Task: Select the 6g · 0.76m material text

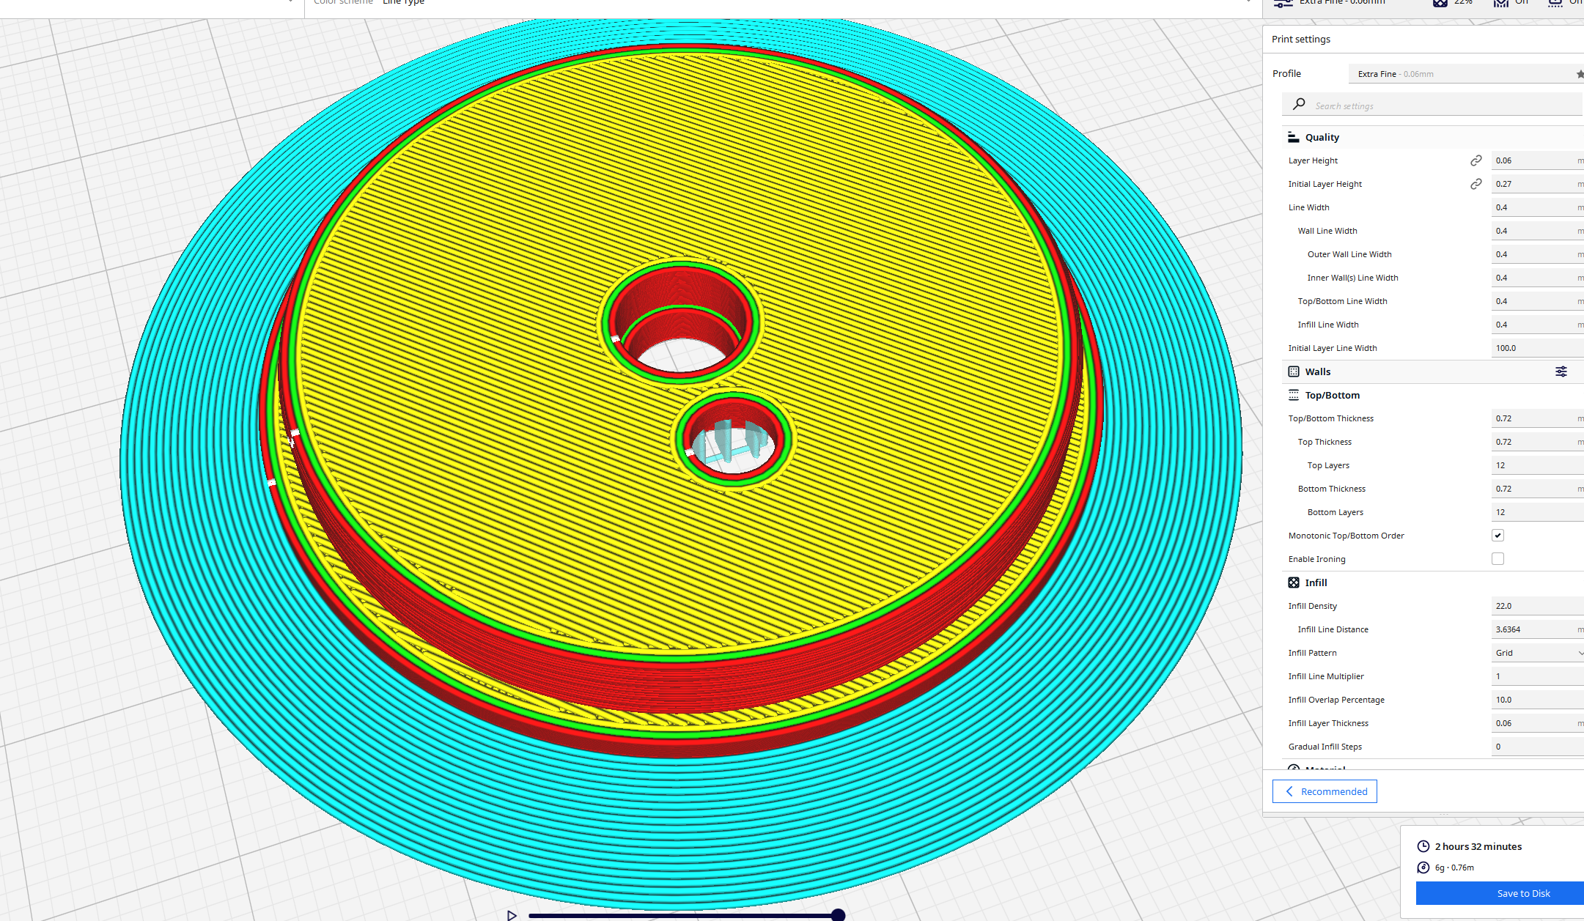Action: pyautogui.click(x=1454, y=868)
